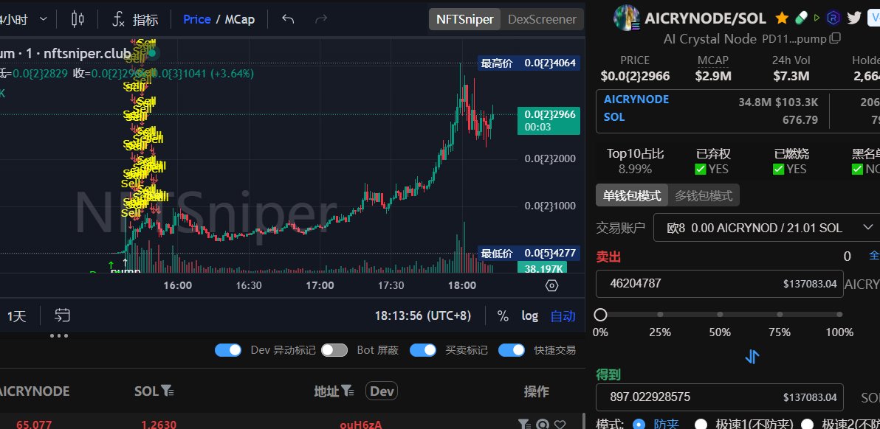
Task: Click the blue swap-direction arrows icon
Action: pyautogui.click(x=752, y=357)
